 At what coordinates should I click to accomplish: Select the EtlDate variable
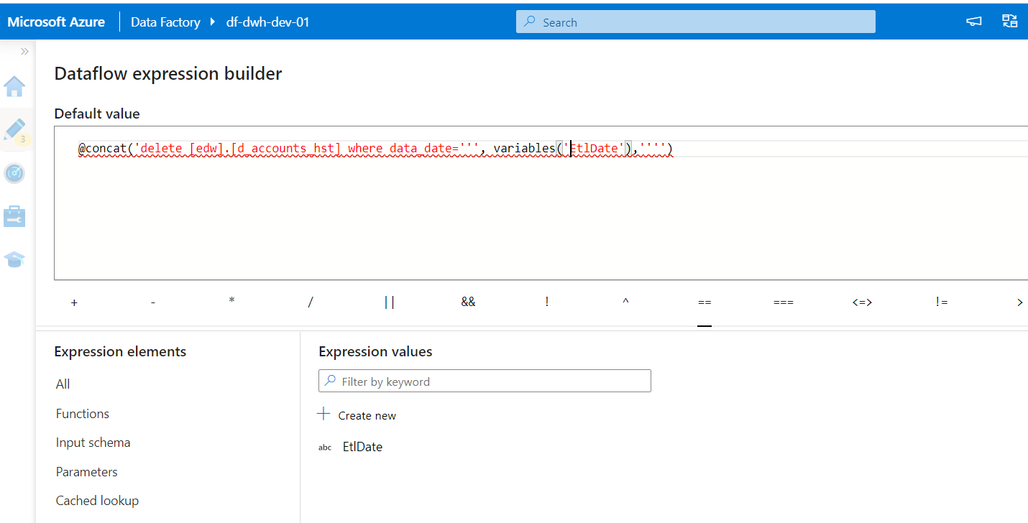[362, 446]
